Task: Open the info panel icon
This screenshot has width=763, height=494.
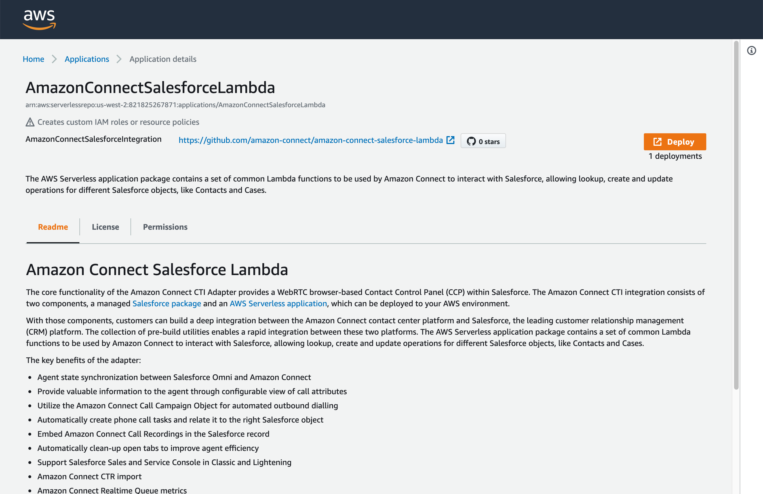Action: (751, 51)
